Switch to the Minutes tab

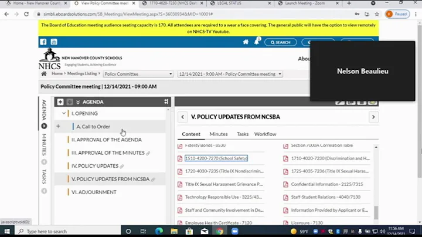219,134
